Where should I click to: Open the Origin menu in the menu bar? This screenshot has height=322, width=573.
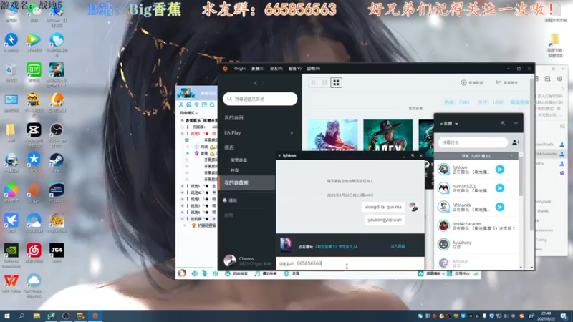(x=240, y=69)
